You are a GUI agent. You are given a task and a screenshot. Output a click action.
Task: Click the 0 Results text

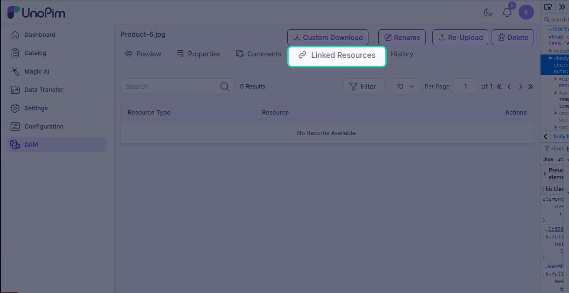pyautogui.click(x=252, y=87)
